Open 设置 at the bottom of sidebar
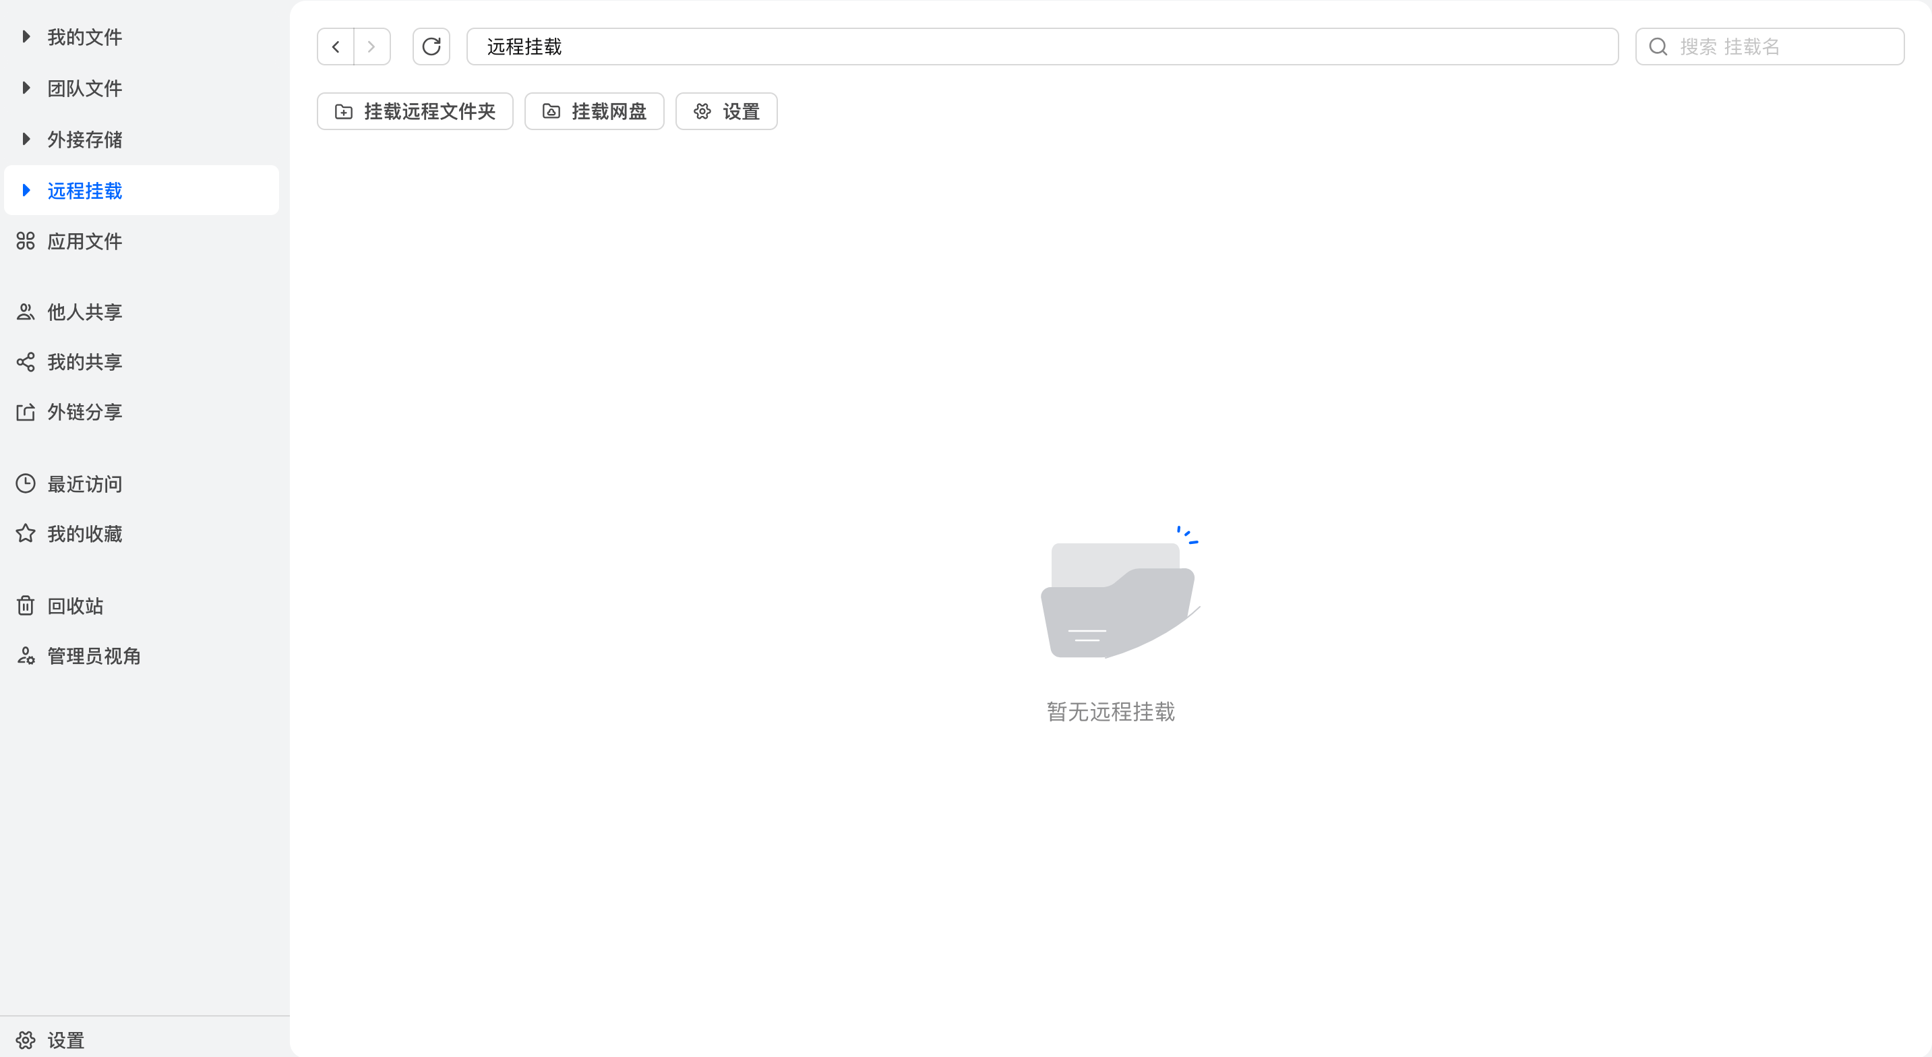Screen dimensions: 1932x1057 tap(65, 1039)
